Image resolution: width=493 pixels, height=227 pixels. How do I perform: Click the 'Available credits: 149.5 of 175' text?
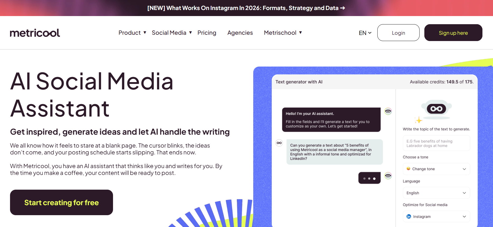tap(442, 82)
